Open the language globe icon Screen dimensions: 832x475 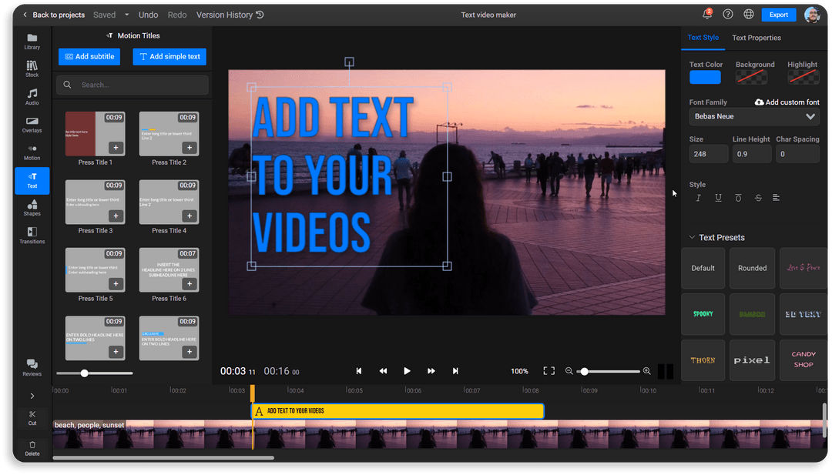(x=748, y=15)
